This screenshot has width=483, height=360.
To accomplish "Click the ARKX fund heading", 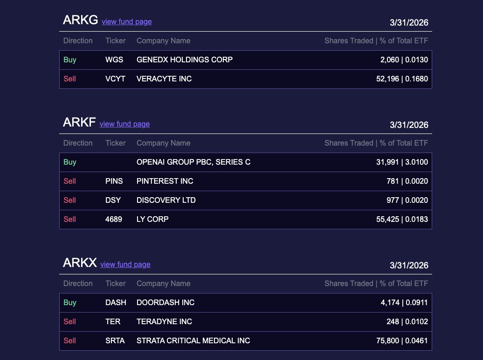I will click(80, 263).
